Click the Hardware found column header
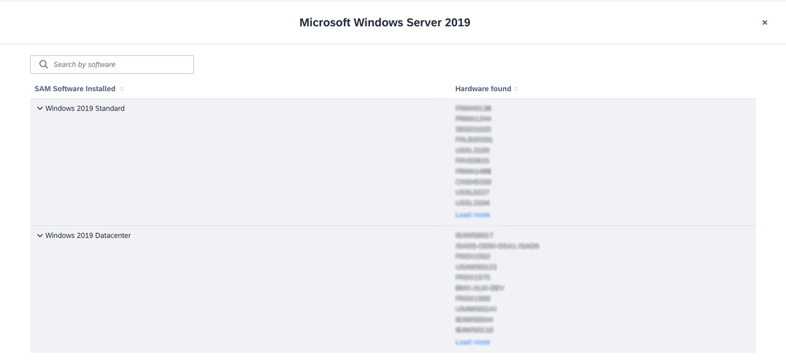The image size is (786, 364). click(483, 89)
